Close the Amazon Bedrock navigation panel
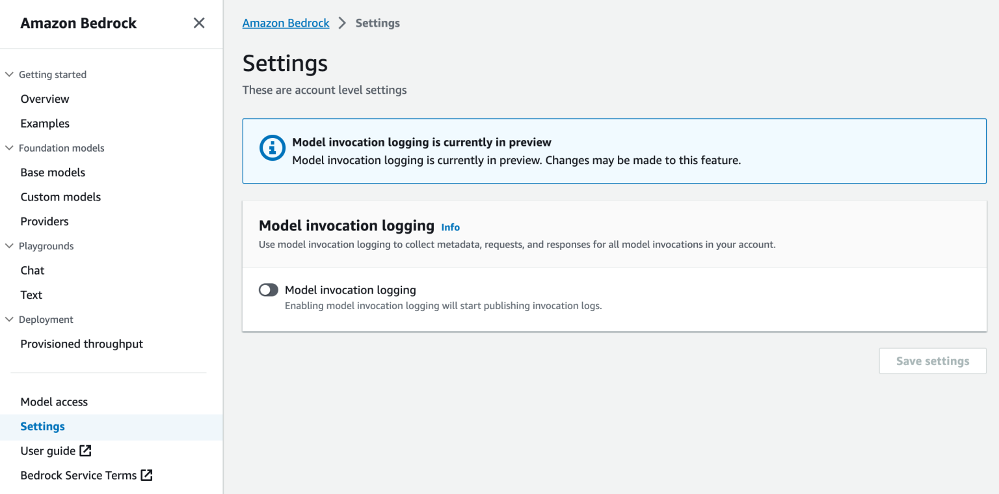This screenshot has height=494, width=999. [199, 23]
